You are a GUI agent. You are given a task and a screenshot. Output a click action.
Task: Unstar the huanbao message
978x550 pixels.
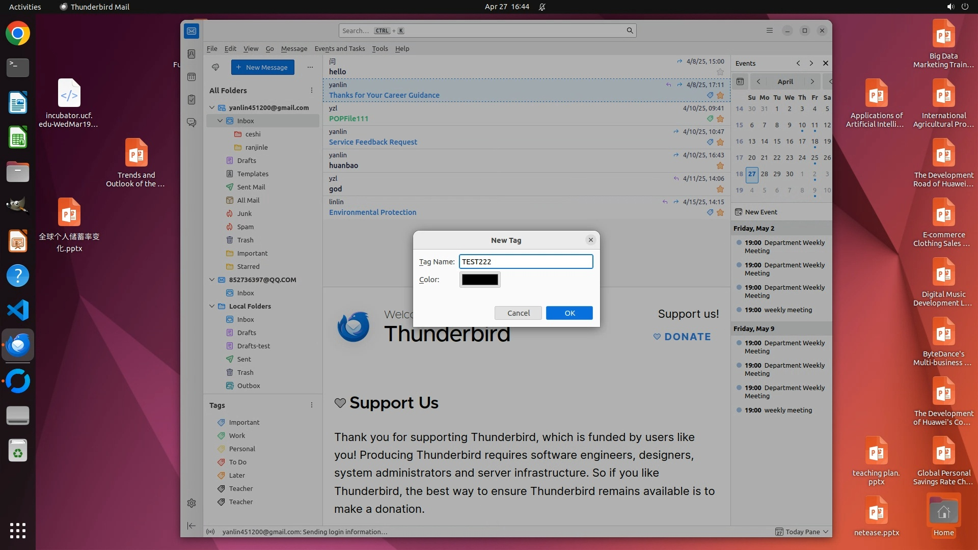720,166
